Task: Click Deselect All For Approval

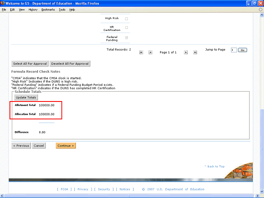Action: (70, 64)
